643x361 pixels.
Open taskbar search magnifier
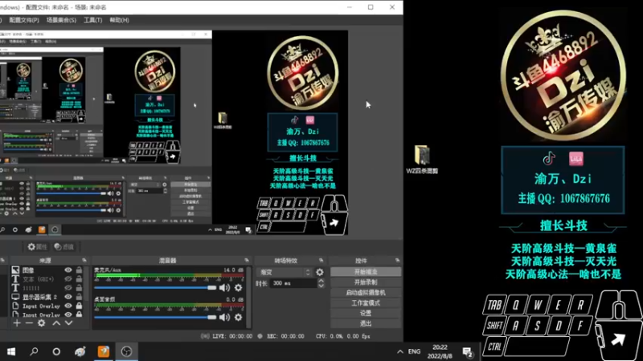(34, 351)
